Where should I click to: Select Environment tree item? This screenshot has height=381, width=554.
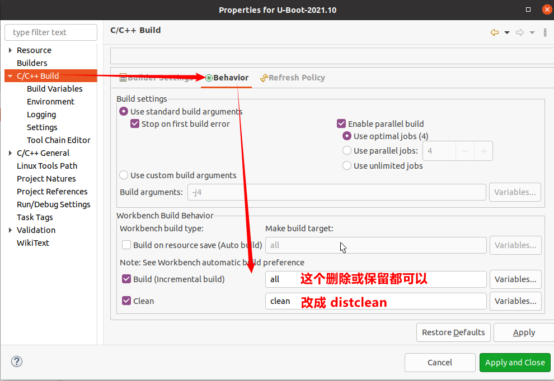pos(50,102)
